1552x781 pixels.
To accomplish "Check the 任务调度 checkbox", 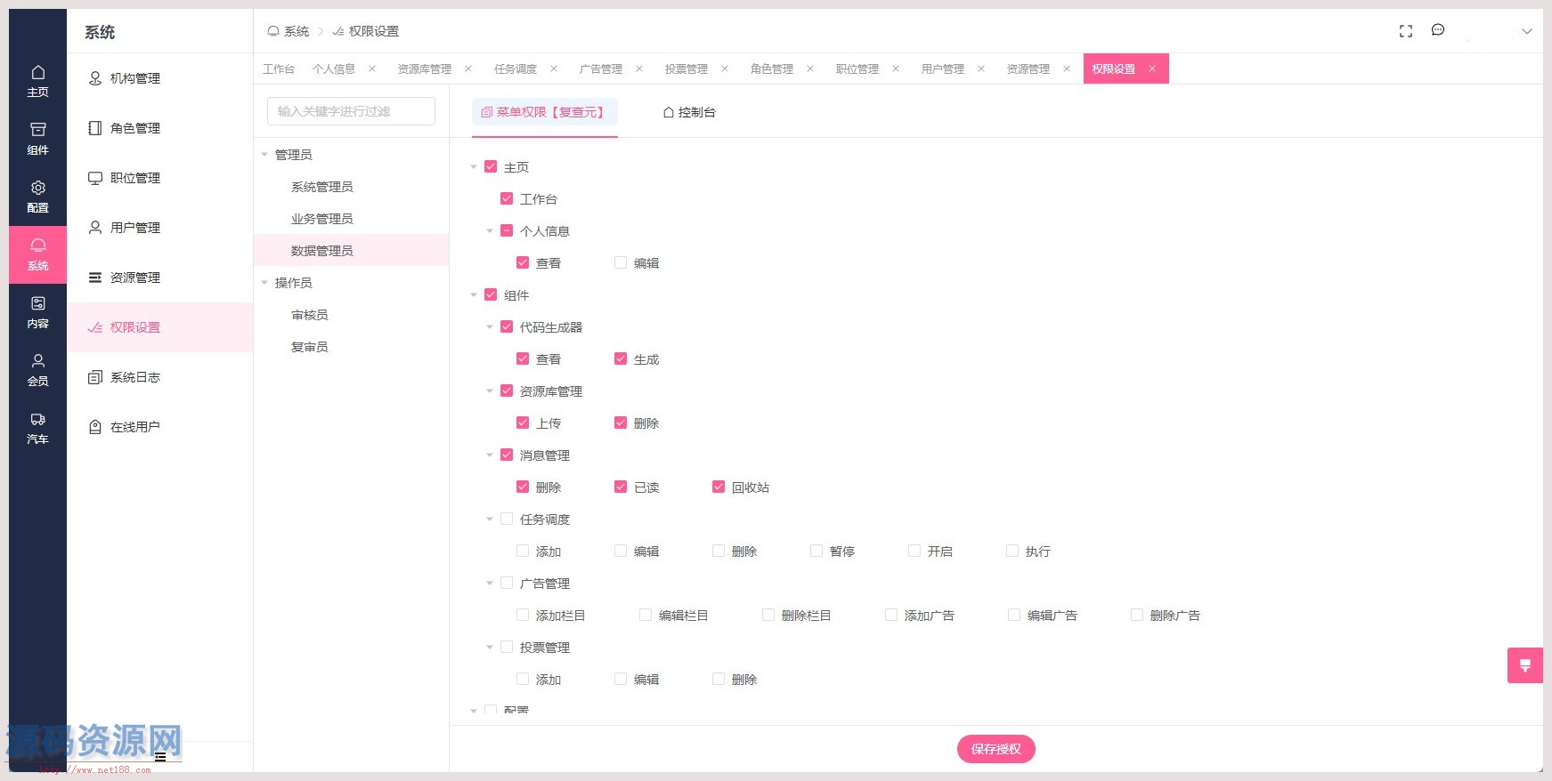I will [x=507, y=519].
